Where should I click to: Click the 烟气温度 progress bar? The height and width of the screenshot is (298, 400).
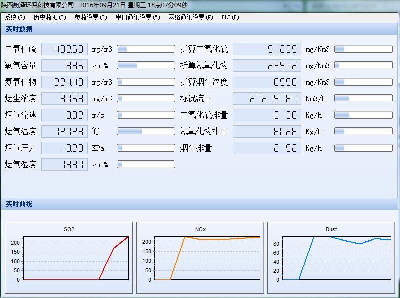tap(146, 132)
